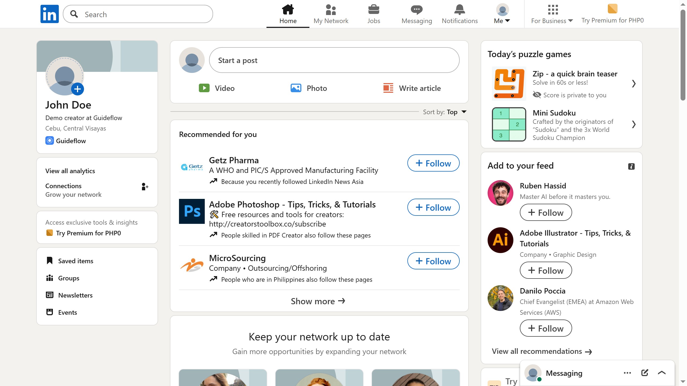Image resolution: width=687 pixels, height=386 pixels.
Task: Click the Write article icon
Action: click(x=388, y=88)
